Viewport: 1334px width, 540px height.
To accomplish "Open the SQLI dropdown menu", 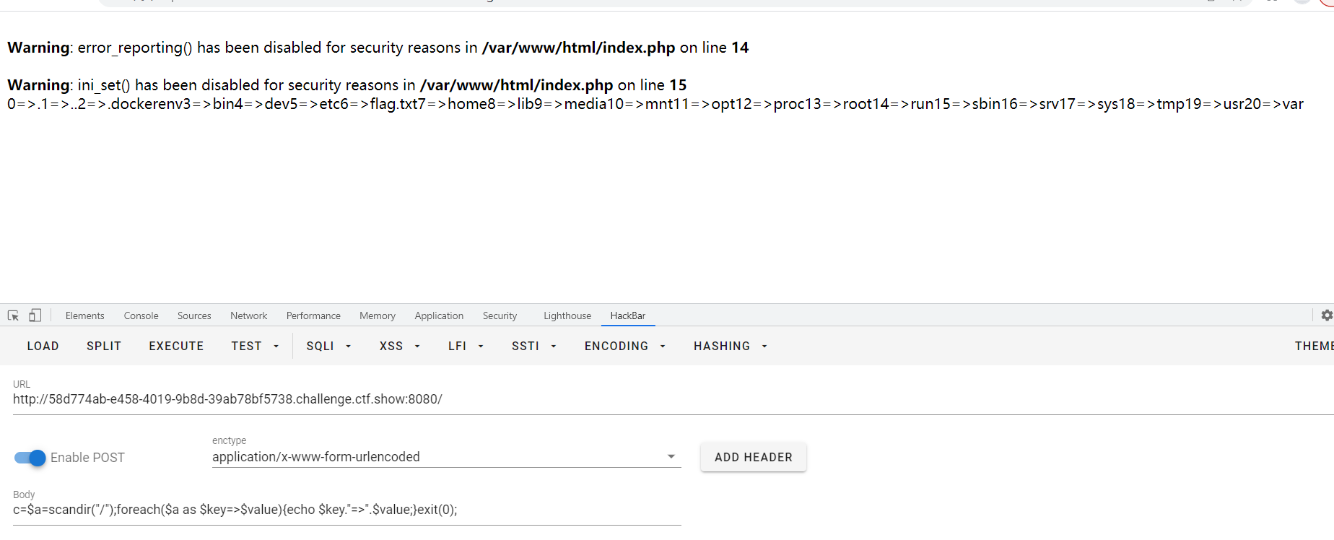I will coord(328,347).
